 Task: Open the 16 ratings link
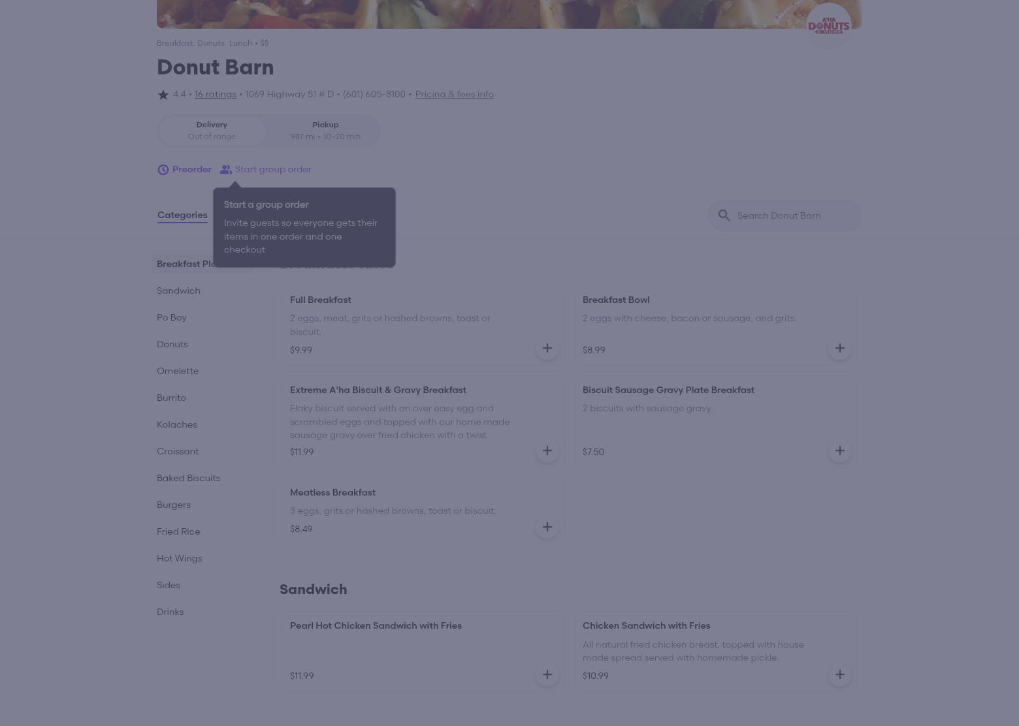[x=215, y=94]
